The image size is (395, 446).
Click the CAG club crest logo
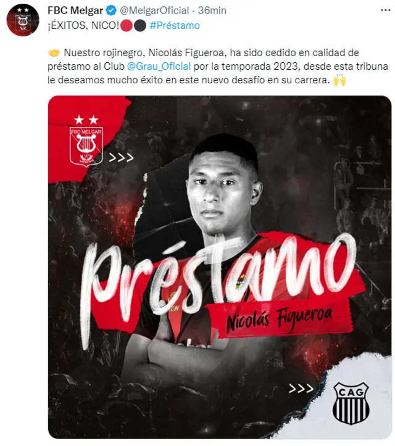(351, 403)
